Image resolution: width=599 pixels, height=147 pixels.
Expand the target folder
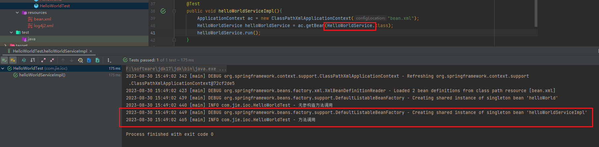[x=5, y=45]
